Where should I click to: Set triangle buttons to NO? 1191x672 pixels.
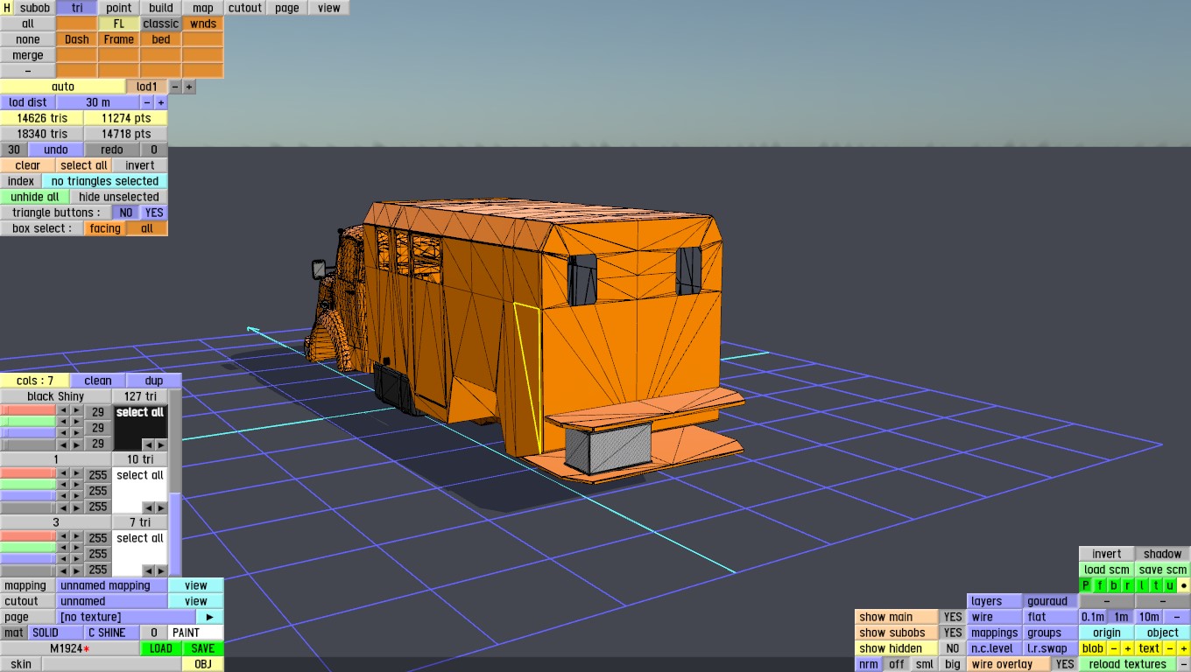(x=126, y=213)
